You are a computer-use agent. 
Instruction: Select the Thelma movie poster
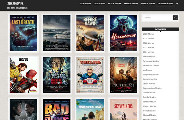pyautogui.click(x=90, y=75)
